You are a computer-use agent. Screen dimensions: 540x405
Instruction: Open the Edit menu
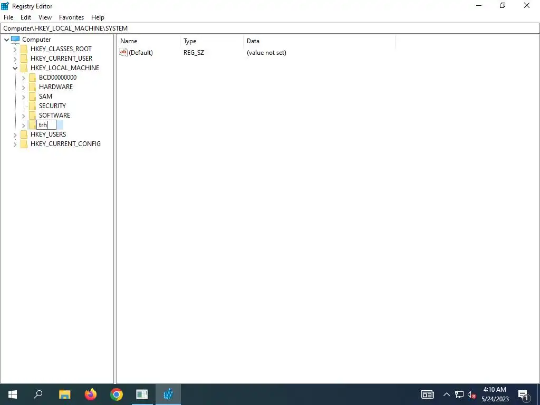click(x=26, y=17)
